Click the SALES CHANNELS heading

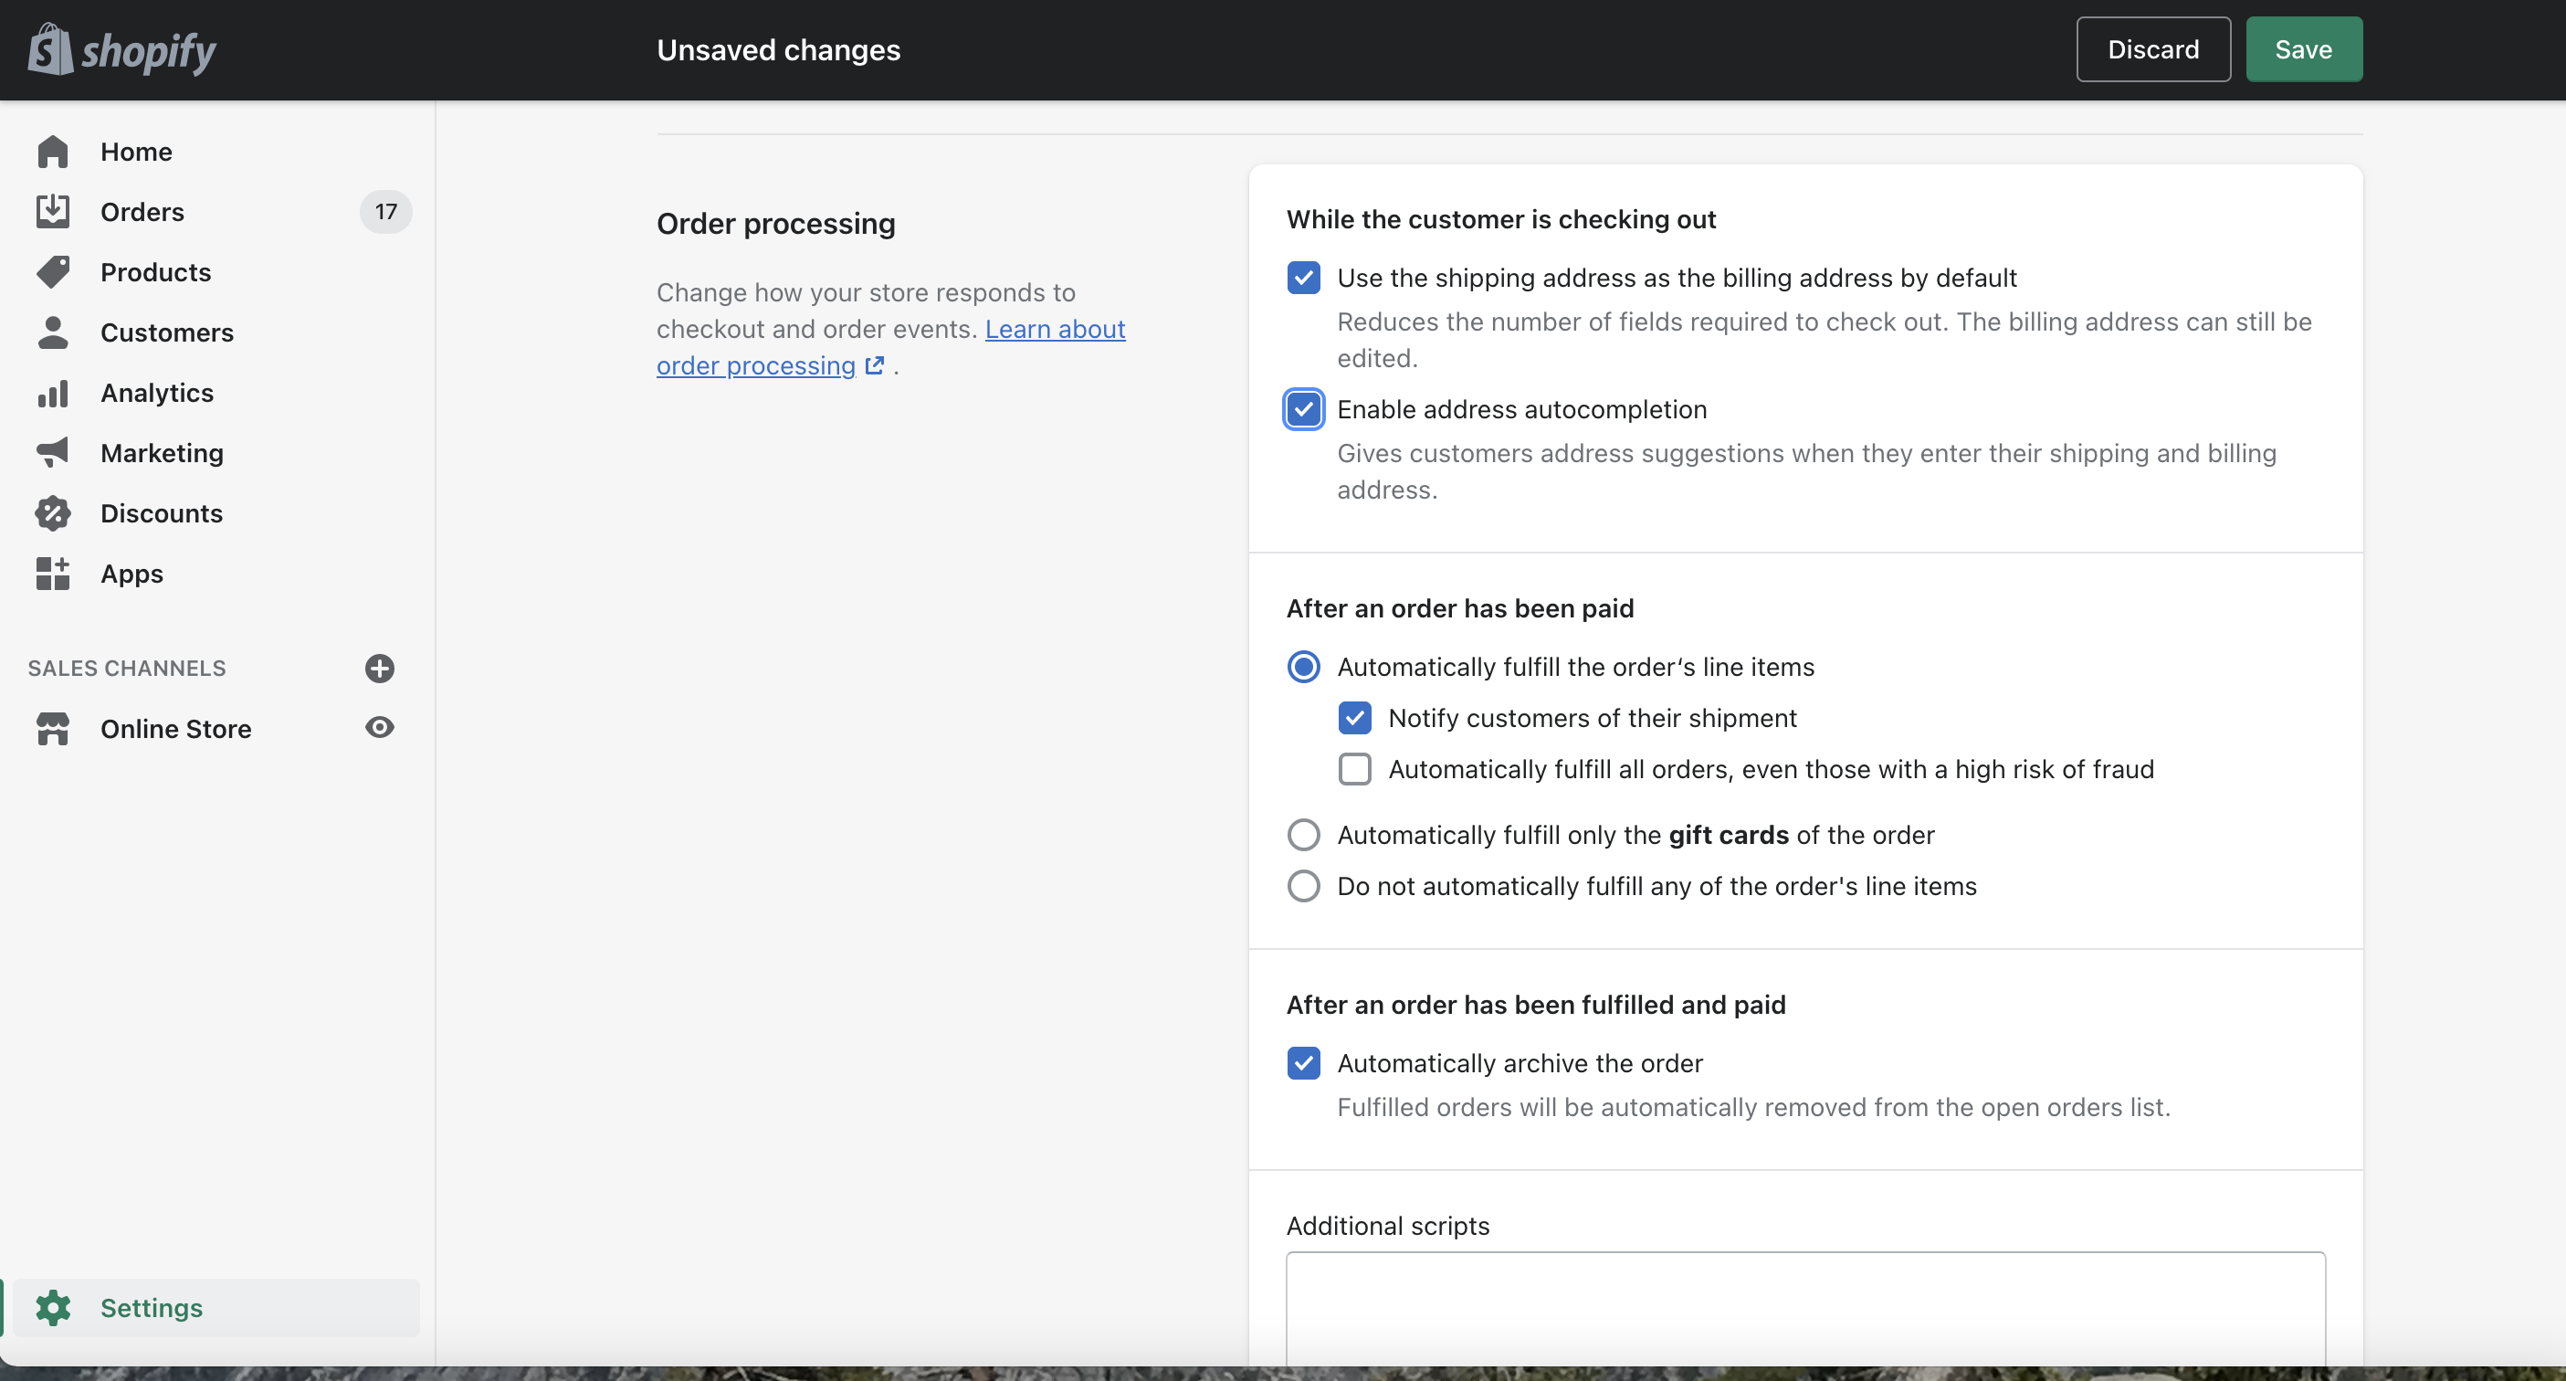coord(127,668)
